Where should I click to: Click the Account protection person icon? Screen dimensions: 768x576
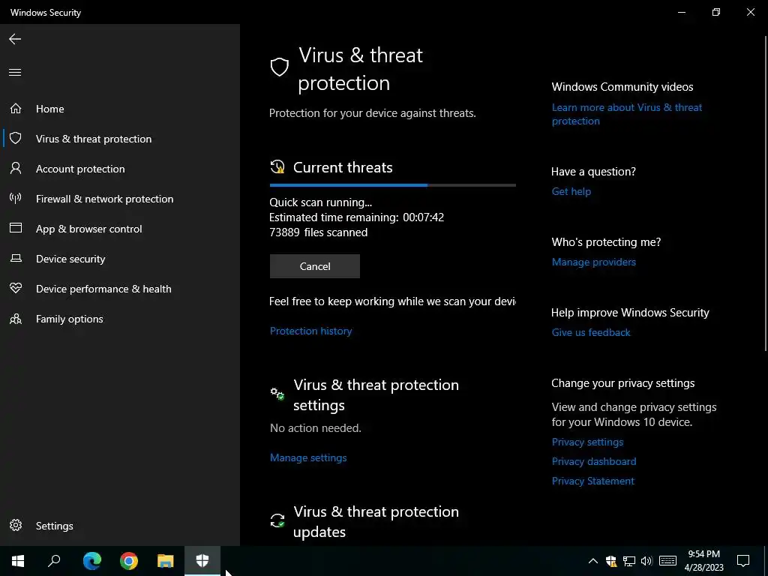(x=16, y=169)
